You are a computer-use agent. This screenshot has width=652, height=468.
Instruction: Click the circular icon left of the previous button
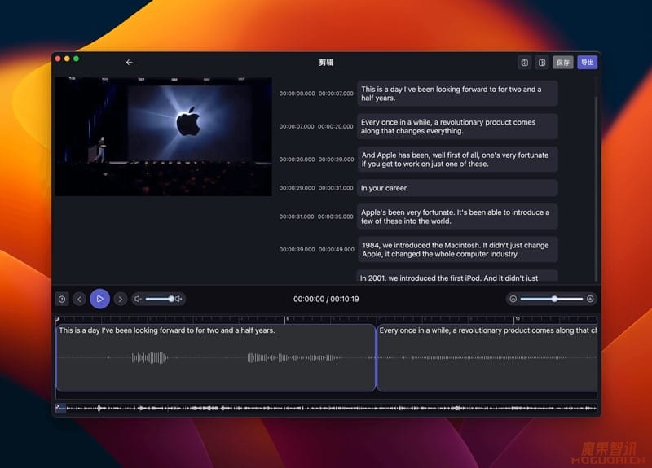pos(62,299)
